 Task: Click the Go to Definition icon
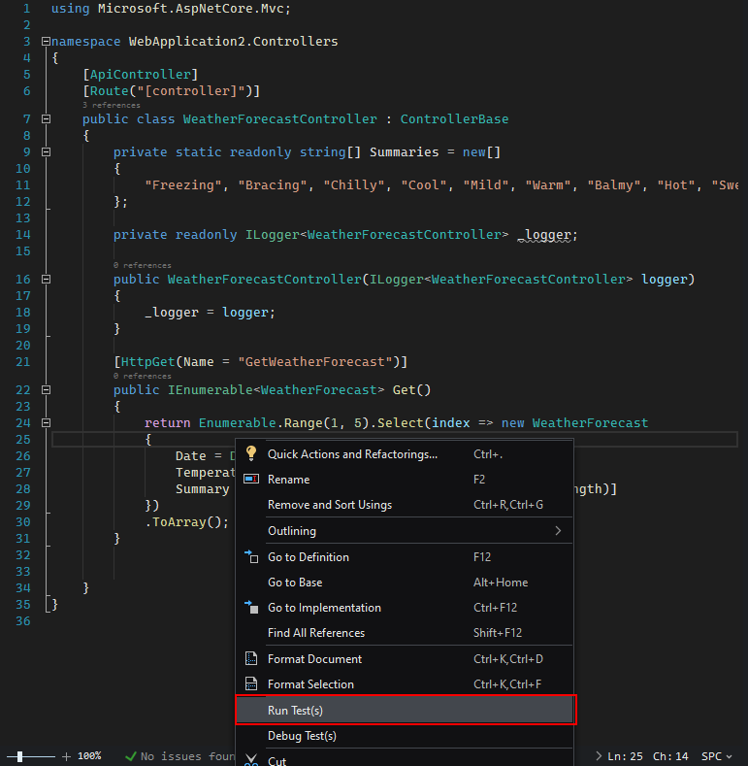(251, 556)
